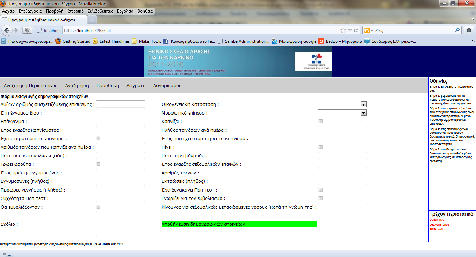Screen dimensions: 476x257
Task: Click the Έτος πρώτης εγγυμοσύνης input field
Action: coord(120,173)
